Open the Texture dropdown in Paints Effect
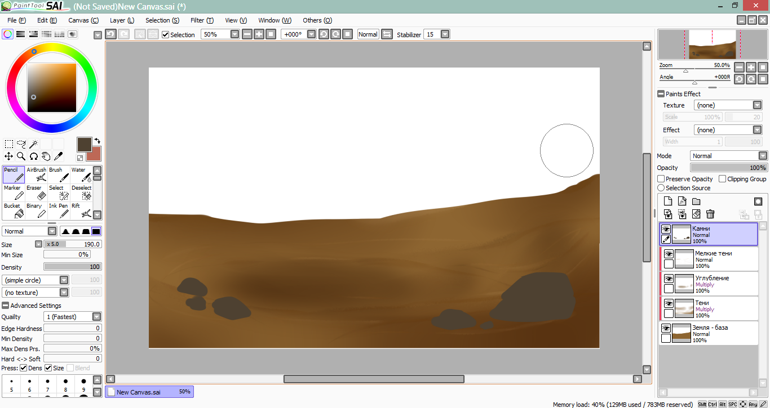 [x=757, y=105]
